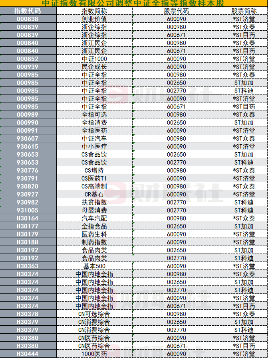Image resolution: width=268 pixels, height=358 pixels.
Task: Select the 汽车汽配 index name cell
Action: 94,218
